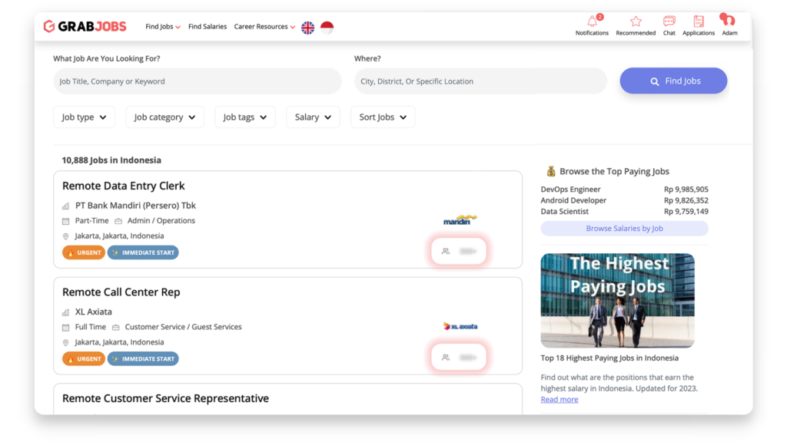Click the GrabJobs logo

pos(85,27)
